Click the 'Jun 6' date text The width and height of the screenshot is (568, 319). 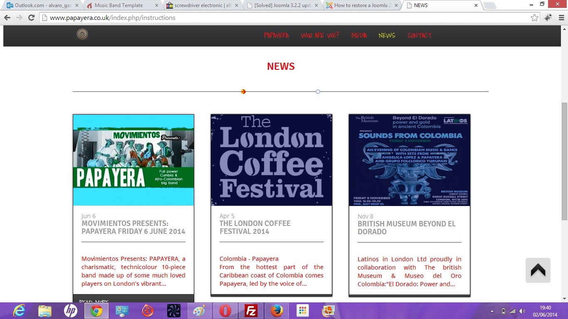pos(89,216)
